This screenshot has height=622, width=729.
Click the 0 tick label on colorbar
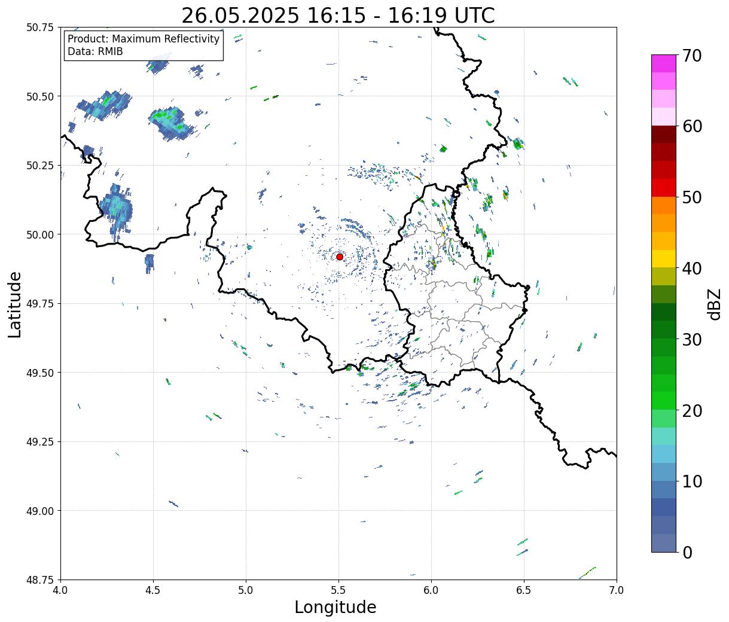[x=687, y=553]
